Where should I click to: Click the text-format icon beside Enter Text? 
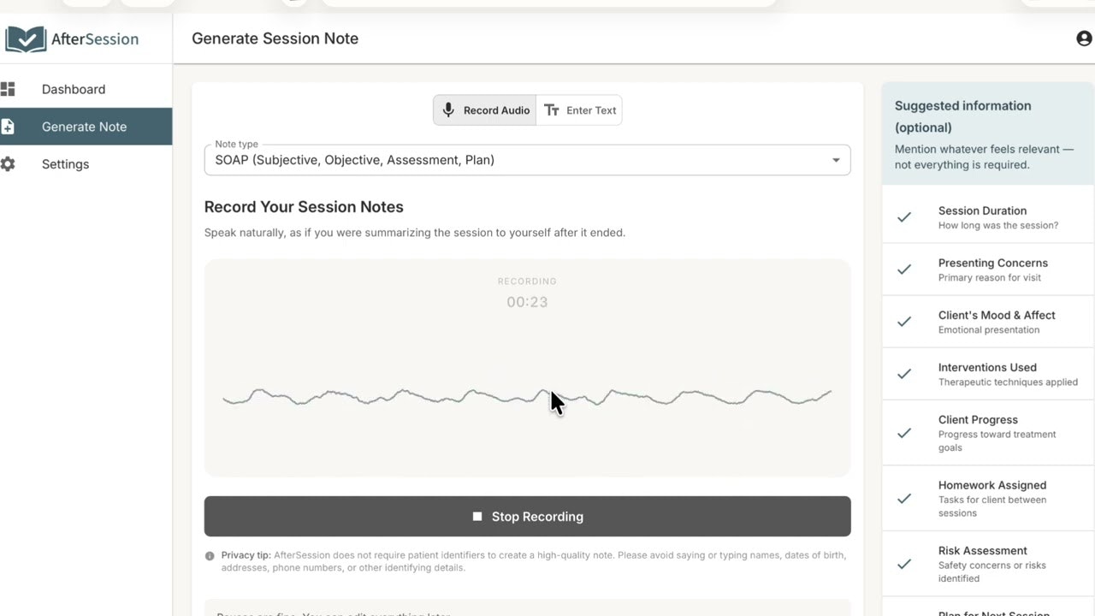coord(552,110)
